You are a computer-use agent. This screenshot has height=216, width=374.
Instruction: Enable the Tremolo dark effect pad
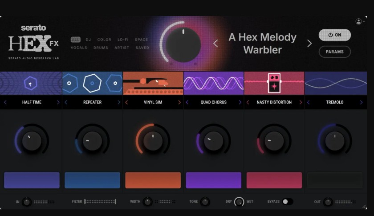335,180
